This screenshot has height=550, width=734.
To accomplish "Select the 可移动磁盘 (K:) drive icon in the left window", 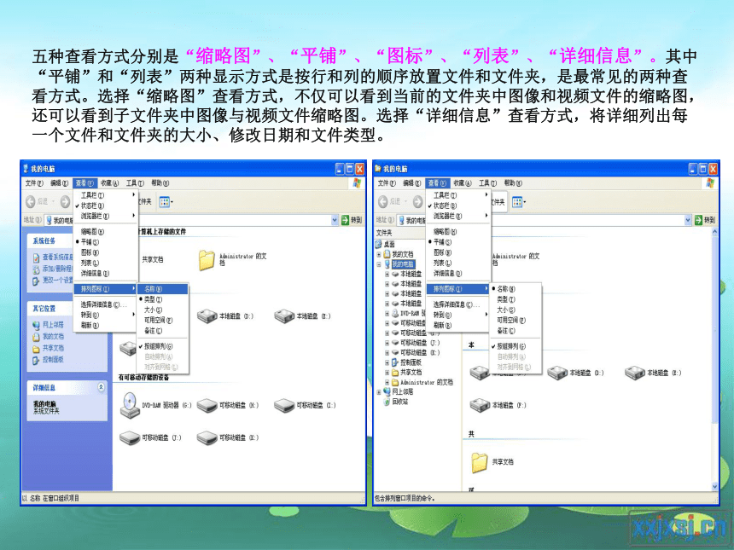I will [x=207, y=437].
